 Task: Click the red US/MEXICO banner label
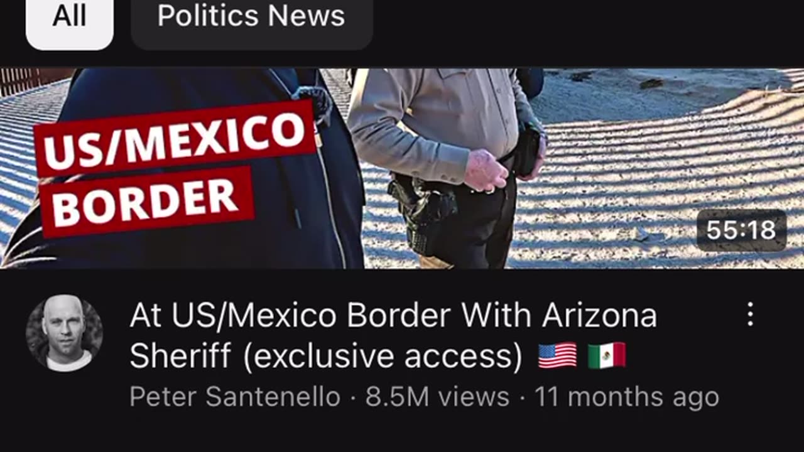(175, 138)
